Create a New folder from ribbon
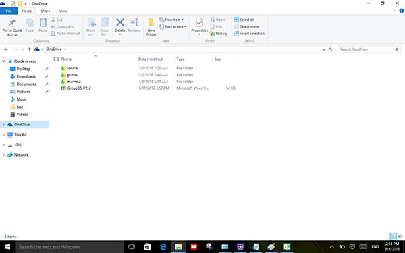This screenshot has height=253, width=405. point(151,27)
